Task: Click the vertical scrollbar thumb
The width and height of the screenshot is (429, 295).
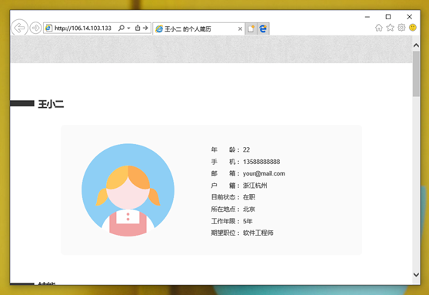Action: point(416,73)
